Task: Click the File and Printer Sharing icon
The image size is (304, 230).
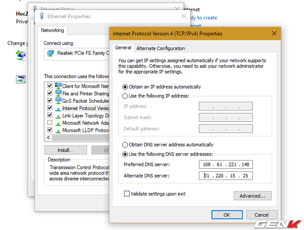Action: click(x=58, y=93)
